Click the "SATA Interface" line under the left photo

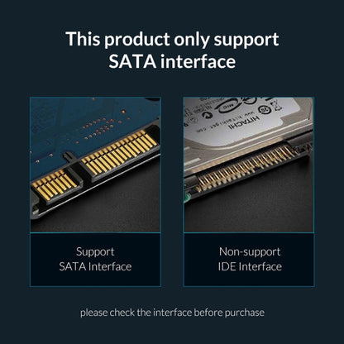(95, 266)
